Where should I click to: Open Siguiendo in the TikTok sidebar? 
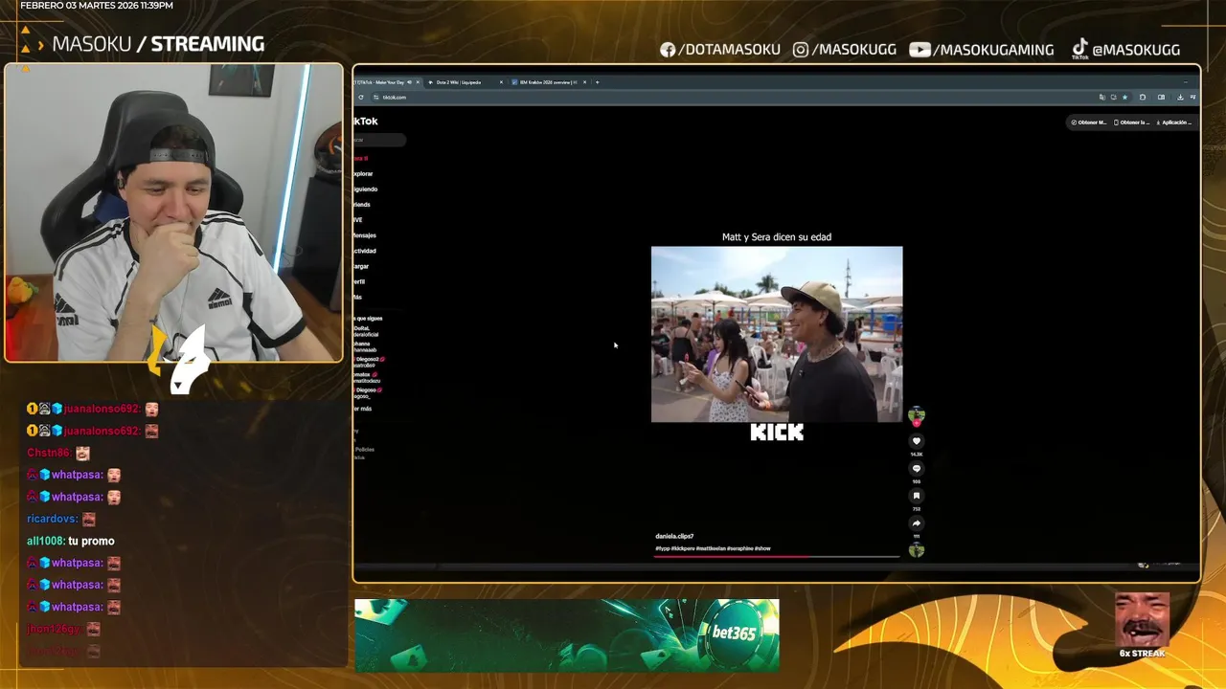tap(365, 189)
